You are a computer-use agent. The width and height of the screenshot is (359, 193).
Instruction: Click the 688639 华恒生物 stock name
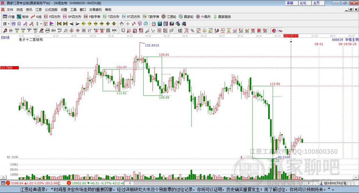tap(345, 40)
